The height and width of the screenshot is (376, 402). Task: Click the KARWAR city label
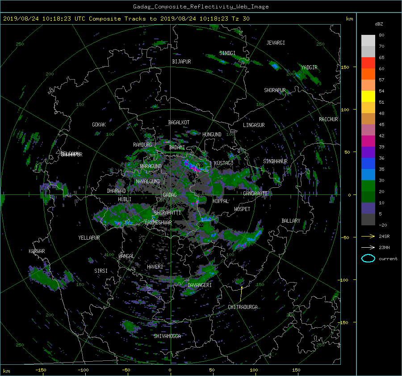37,251
